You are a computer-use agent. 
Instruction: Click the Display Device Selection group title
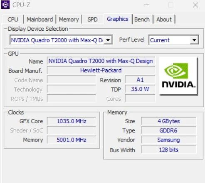click(38, 29)
